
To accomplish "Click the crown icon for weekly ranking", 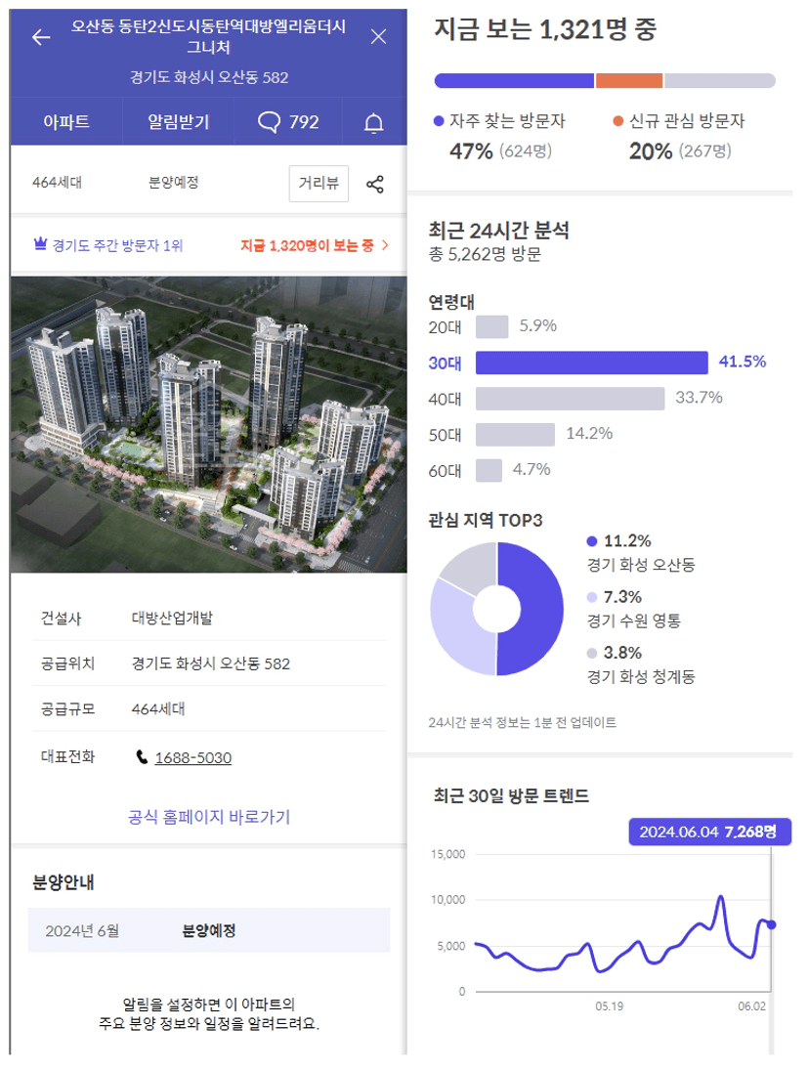I will tap(40, 243).
